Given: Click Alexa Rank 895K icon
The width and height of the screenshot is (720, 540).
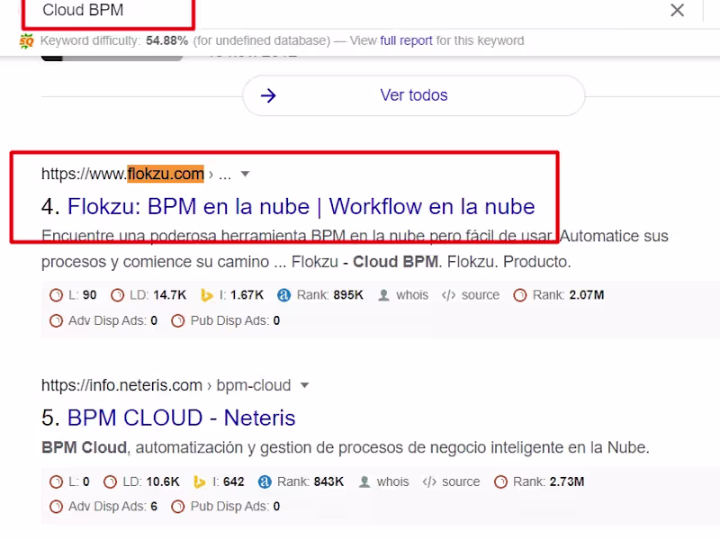Looking at the screenshot, I should tap(283, 295).
